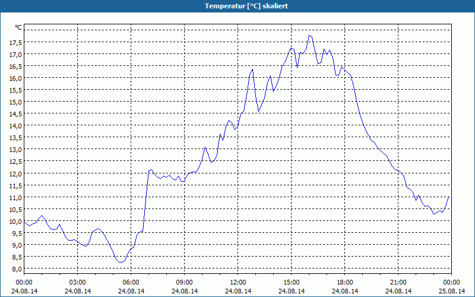Click the 24.08.14 date below 12:00
Image resolution: width=475 pixels, height=297 pixels.
pos(238,291)
